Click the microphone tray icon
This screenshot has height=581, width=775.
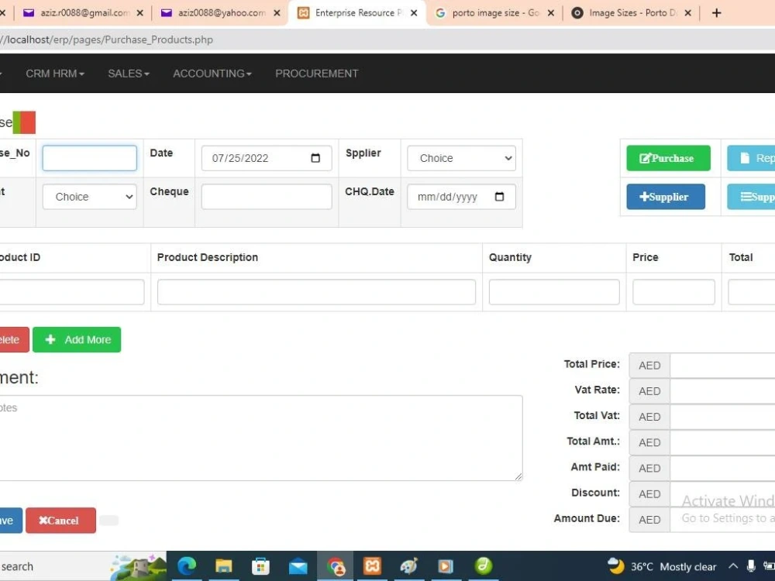pos(751,566)
